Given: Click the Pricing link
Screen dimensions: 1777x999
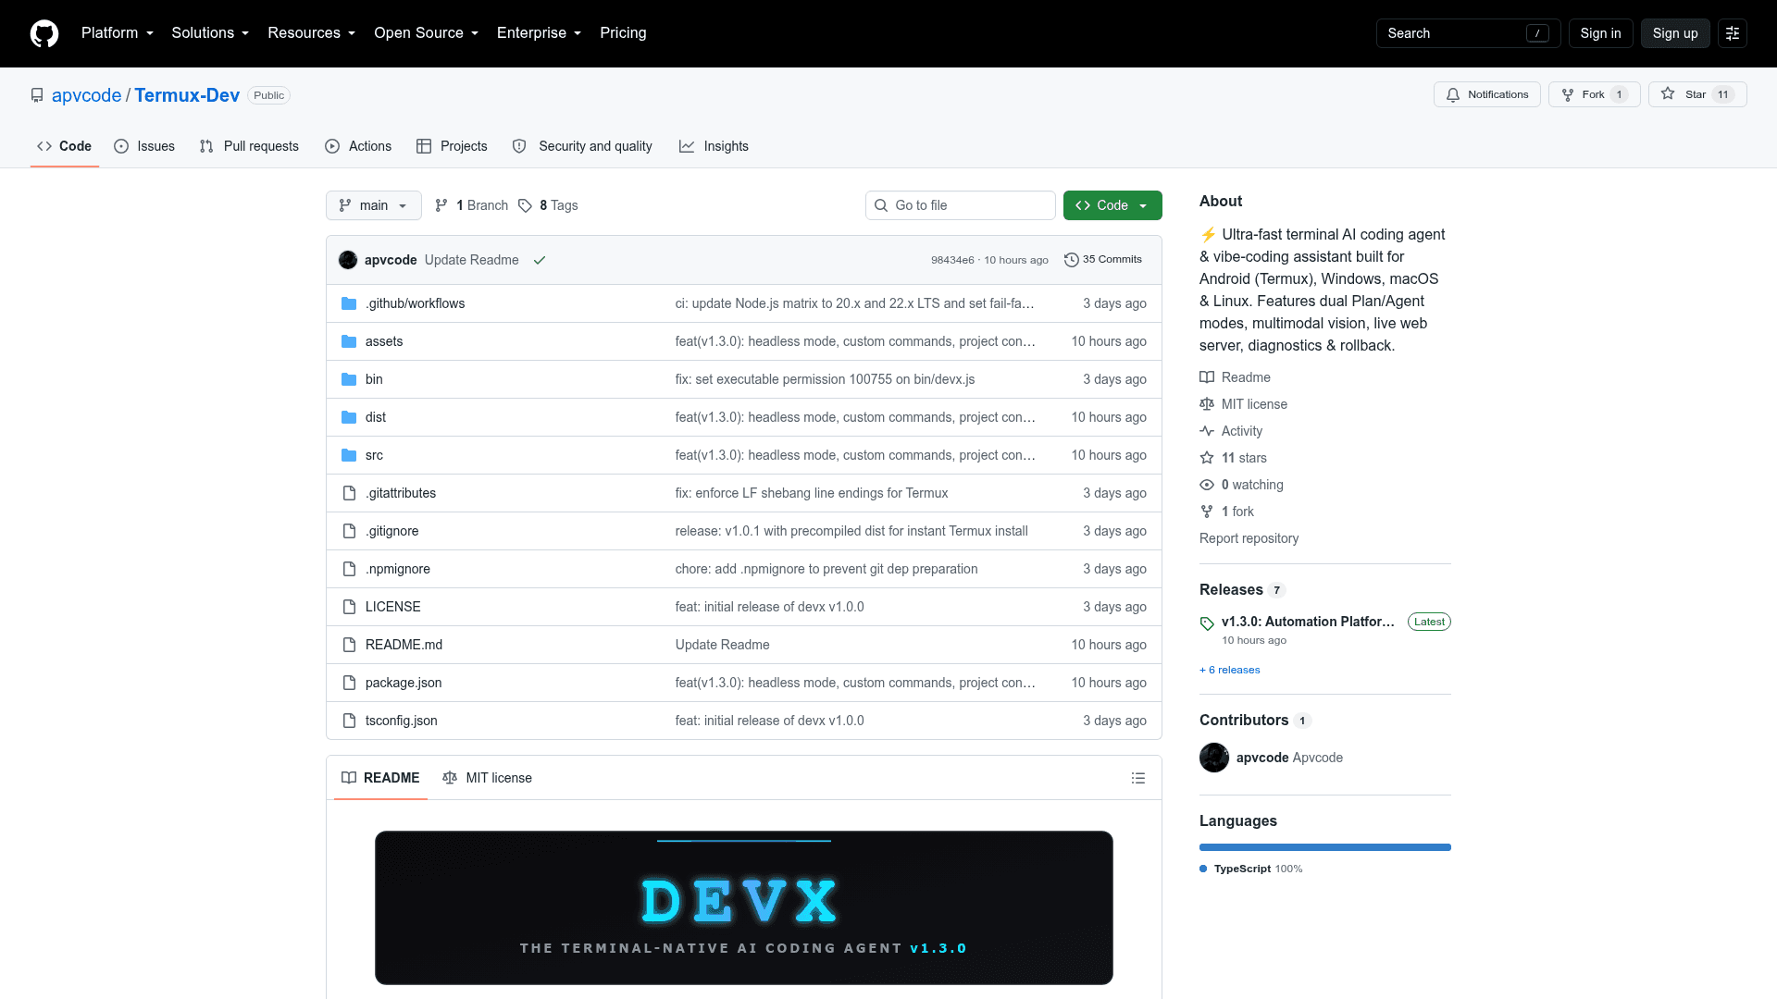Looking at the screenshot, I should (x=623, y=33).
